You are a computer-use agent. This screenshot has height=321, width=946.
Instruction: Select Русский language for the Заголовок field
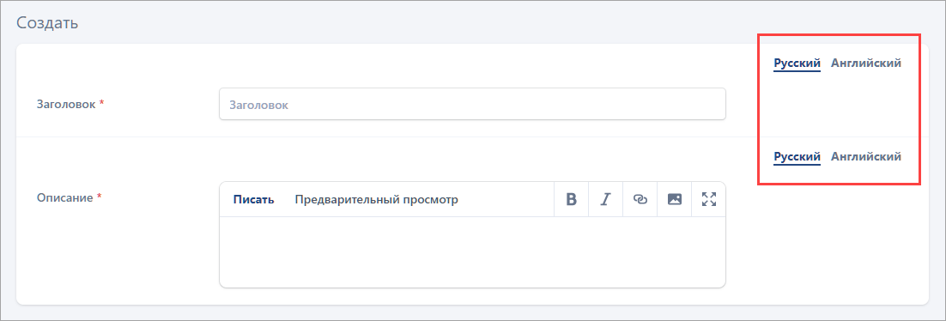pyautogui.click(x=797, y=63)
